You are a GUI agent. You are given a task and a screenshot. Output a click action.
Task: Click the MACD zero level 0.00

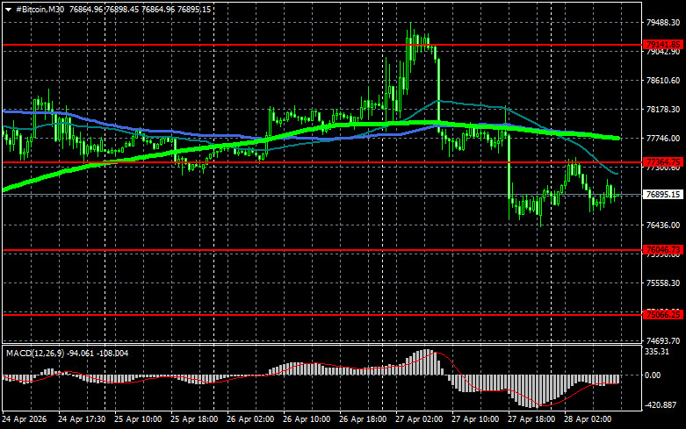[653, 375]
